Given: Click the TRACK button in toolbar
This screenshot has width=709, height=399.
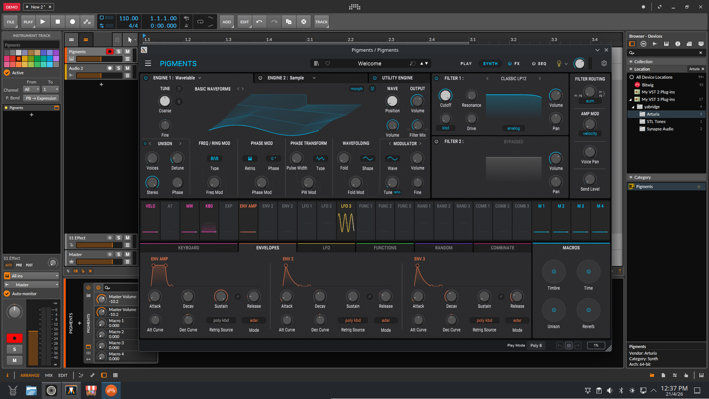Looking at the screenshot, I should tap(321, 22).
